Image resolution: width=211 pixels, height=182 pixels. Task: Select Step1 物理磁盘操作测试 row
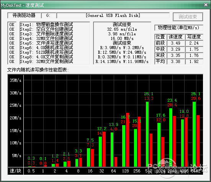(47, 25)
